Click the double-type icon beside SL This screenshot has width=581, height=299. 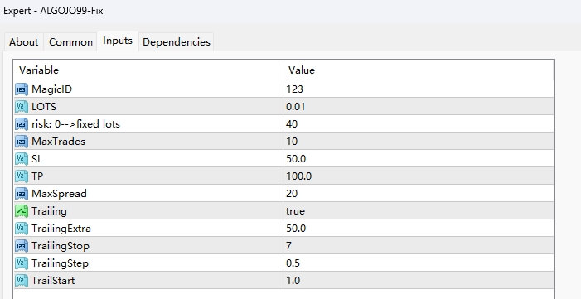point(22,159)
